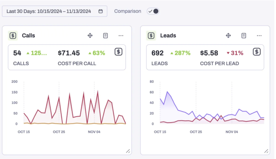Click the 31% cost per lead decrease
276x159 pixels.
coord(235,53)
